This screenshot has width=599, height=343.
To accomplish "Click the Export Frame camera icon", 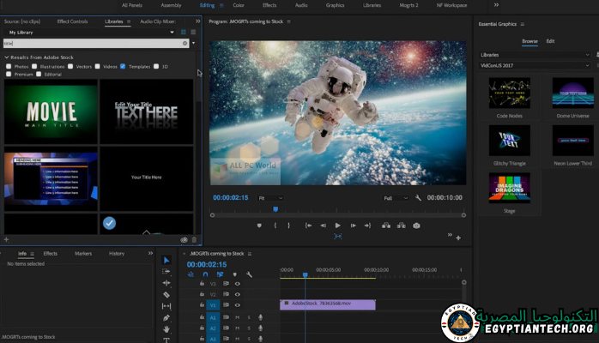I will tap(416, 226).
